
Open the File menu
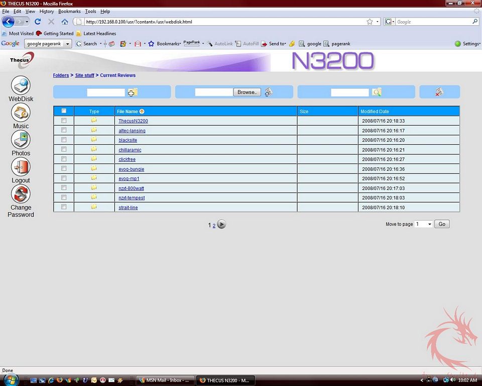pos(6,12)
